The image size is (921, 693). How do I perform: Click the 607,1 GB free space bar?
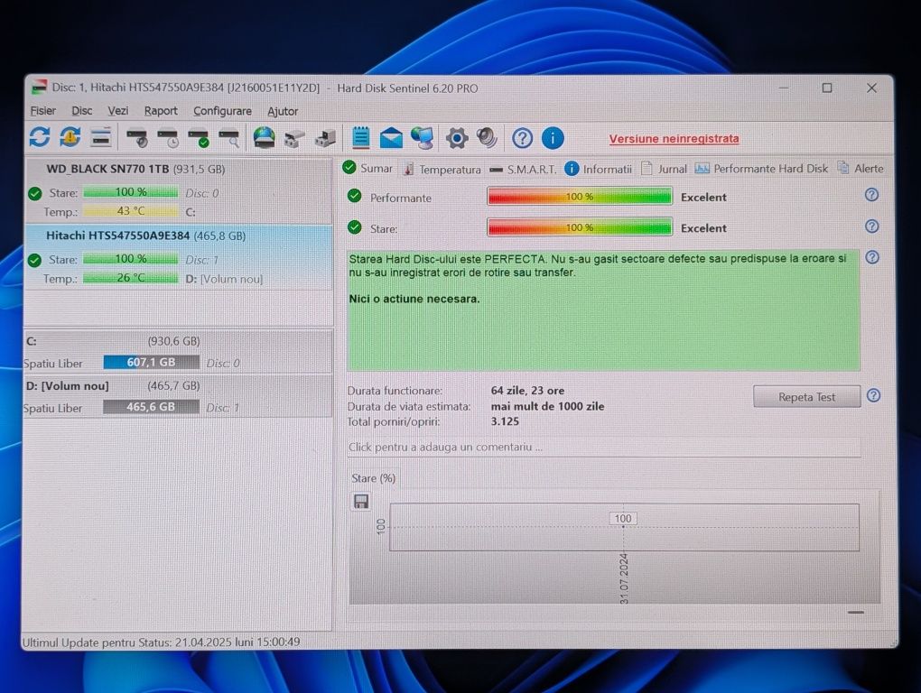coord(151,363)
